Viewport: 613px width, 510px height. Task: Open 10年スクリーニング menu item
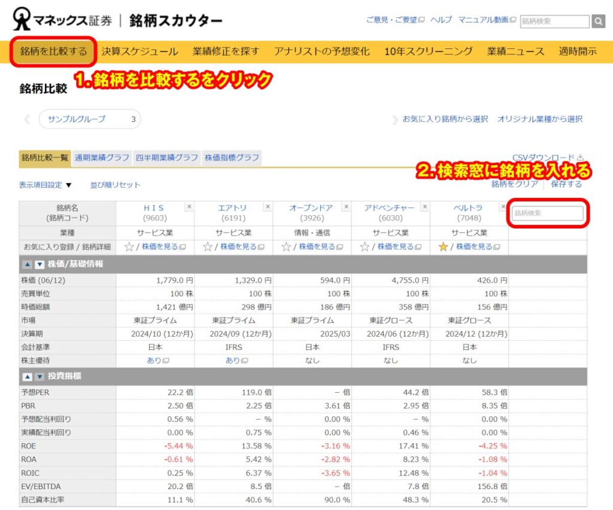(x=429, y=51)
